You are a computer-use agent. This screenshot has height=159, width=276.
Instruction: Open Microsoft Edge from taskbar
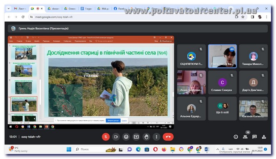click(x=138, y=149)
